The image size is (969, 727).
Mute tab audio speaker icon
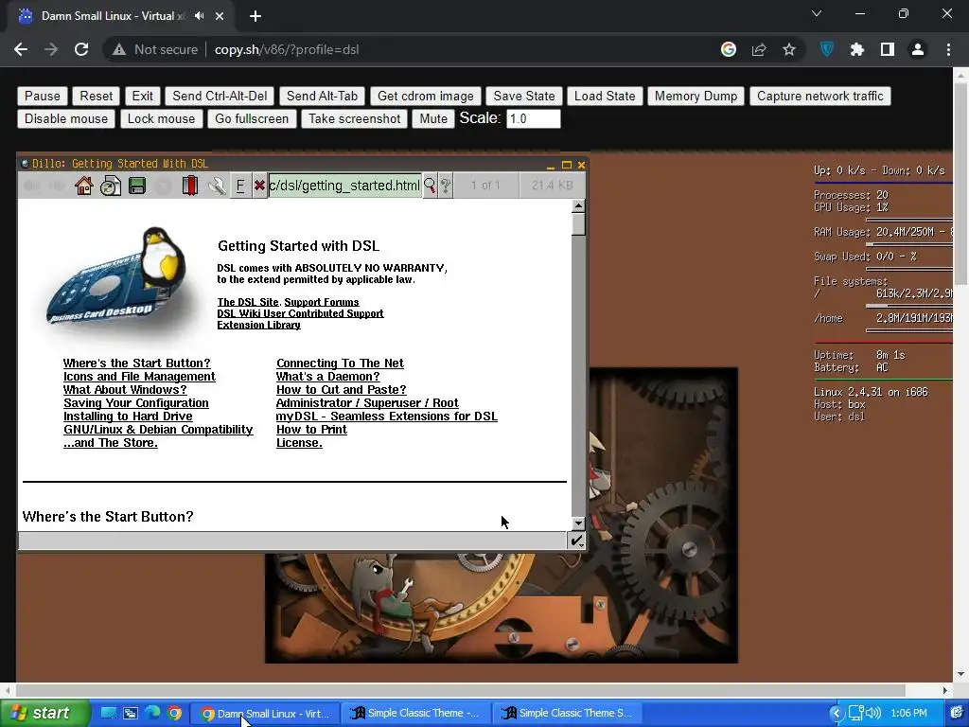click(199, 16)
